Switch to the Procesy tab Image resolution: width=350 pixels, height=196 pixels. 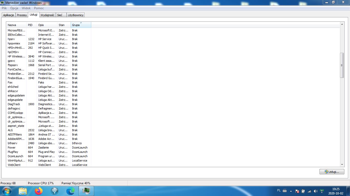(x=22, y=15)
